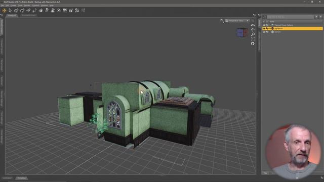Click first button right of Scene filter field
The height and width of the screenshot is (182, 324).
[x=316, y=17]
